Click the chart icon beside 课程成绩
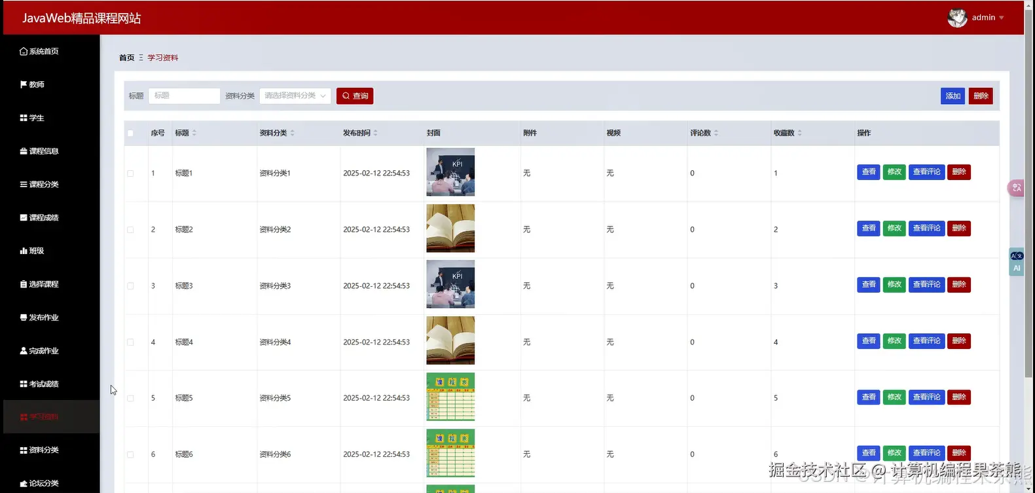The height and width of the screenshot is (493, 1035). click(24, 217)
